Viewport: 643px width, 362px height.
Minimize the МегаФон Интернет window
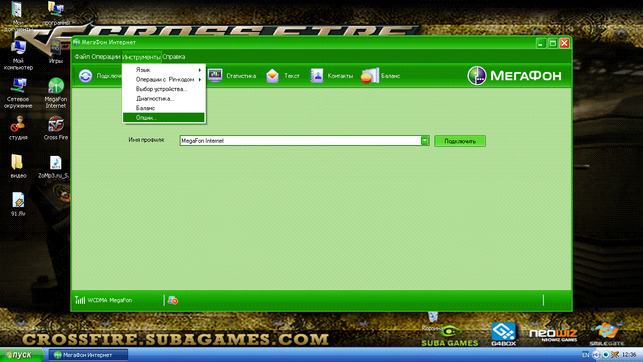coord(541,43)
